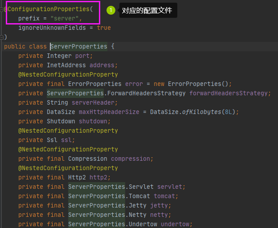Click the shutdown field name
278x228 pixels.
[x=93, y=122]
